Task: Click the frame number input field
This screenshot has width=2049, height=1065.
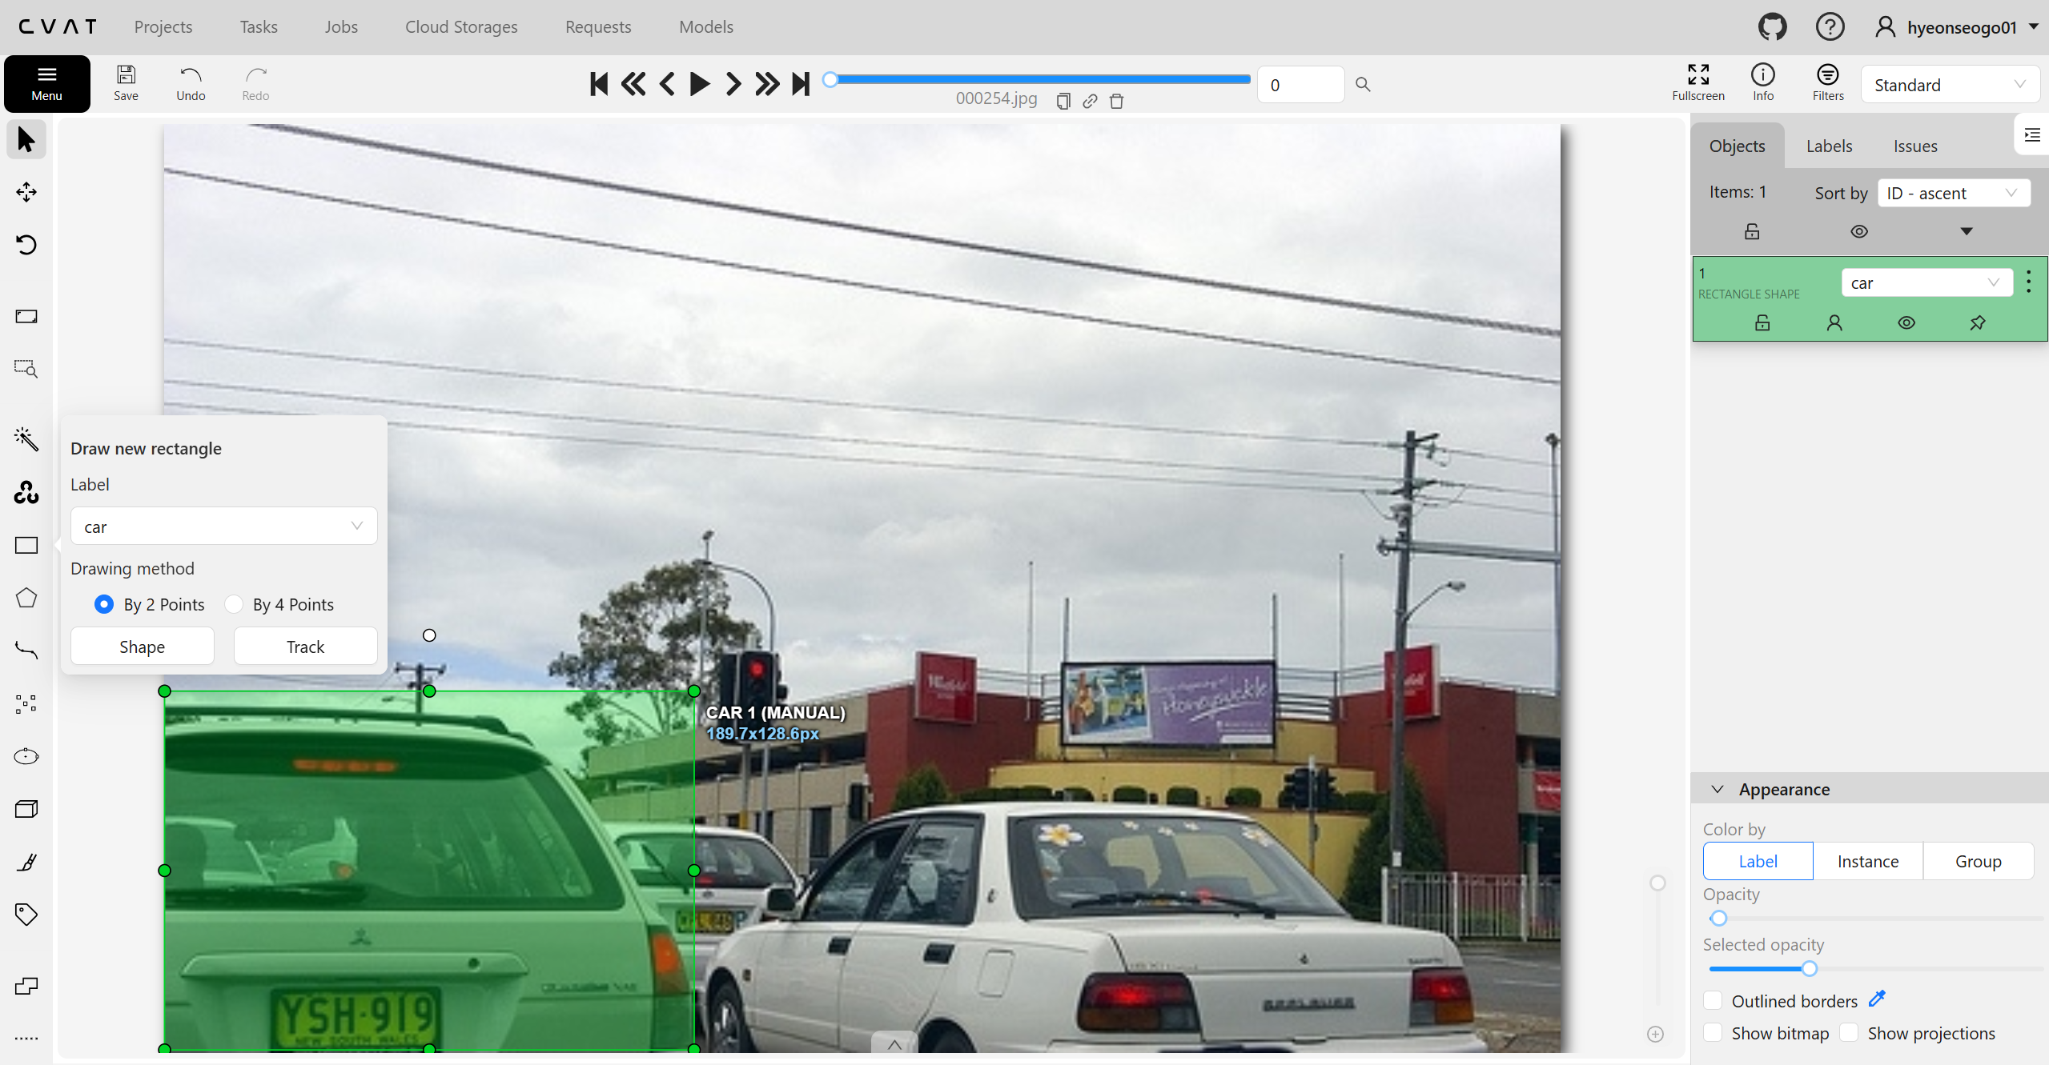Action: 1300,85
